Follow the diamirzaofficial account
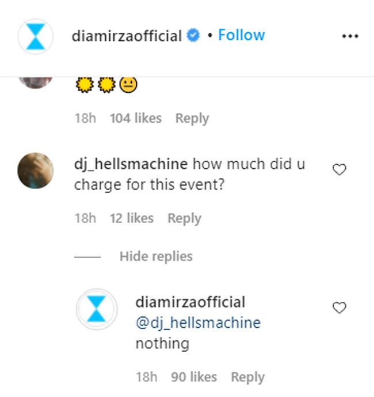This screenshot has height=397, width=374. pos(241,35)
